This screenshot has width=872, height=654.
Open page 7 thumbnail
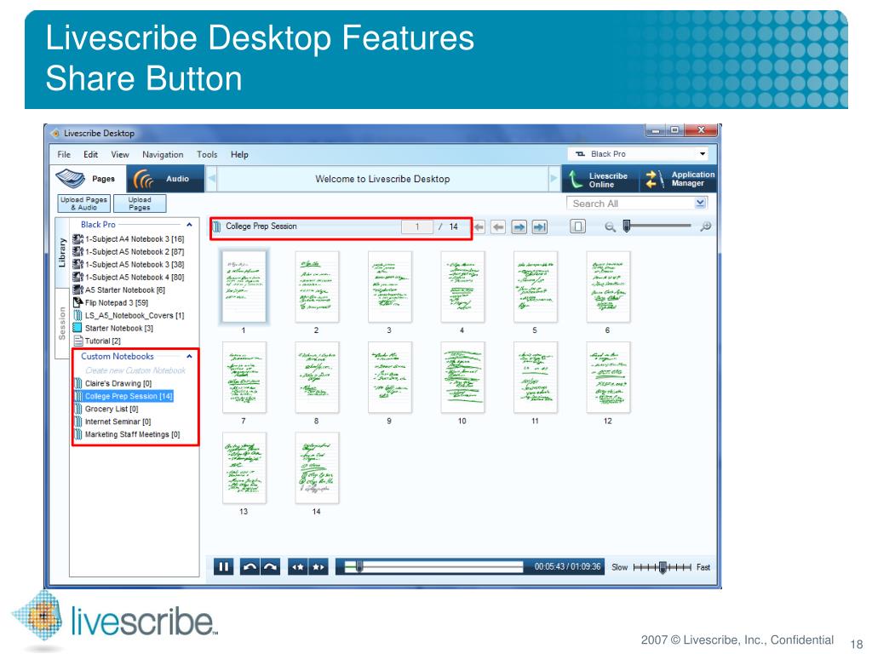244,377
